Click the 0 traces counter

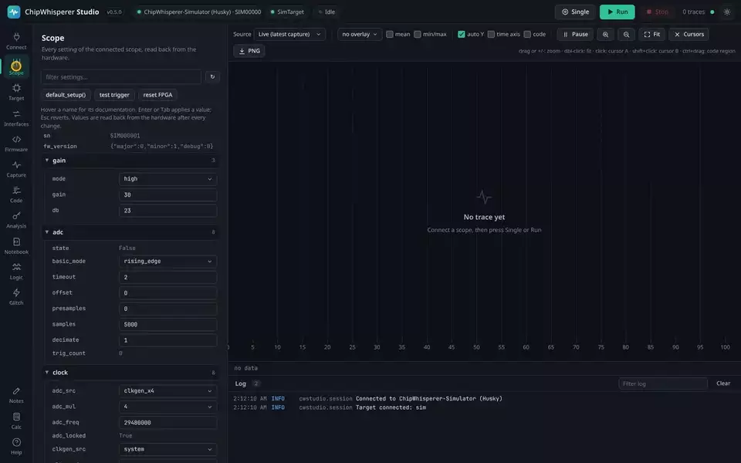click(x=693, y=12)
